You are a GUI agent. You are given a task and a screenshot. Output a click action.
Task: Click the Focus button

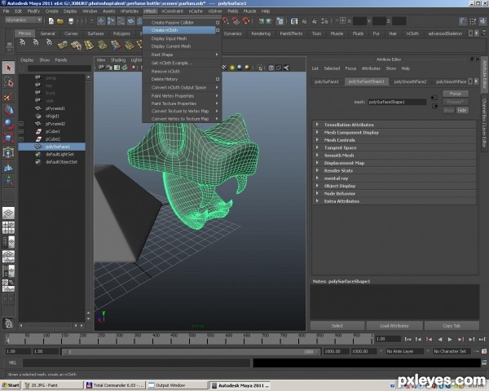point(455,94)
